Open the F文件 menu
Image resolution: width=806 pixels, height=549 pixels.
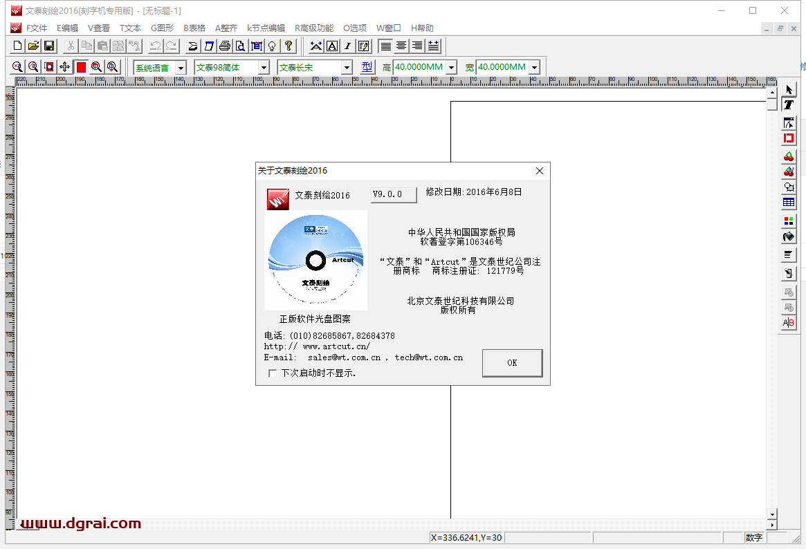pos(37,28)
